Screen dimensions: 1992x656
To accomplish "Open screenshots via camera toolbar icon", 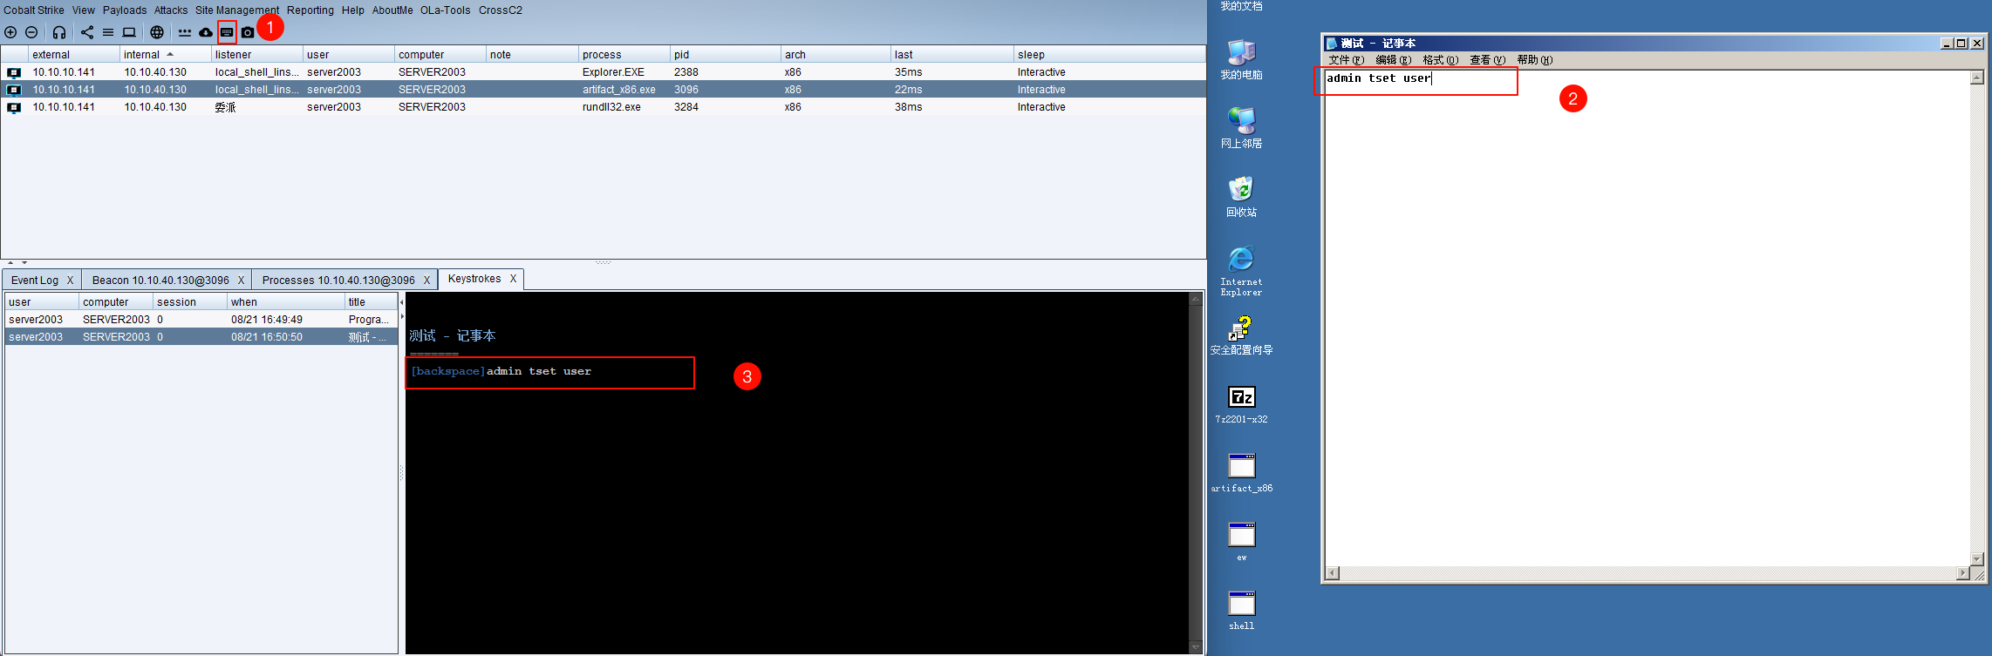I will (x=248, y=32).
